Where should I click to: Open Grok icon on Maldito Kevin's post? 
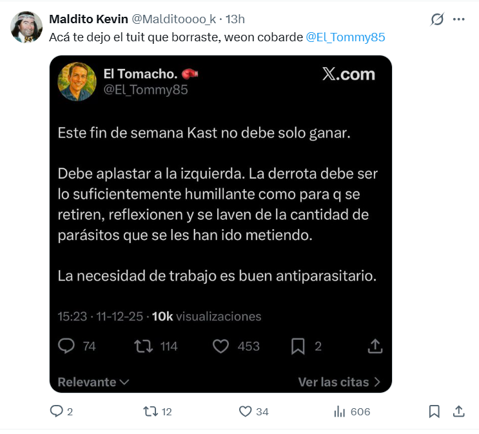point(437,19)
